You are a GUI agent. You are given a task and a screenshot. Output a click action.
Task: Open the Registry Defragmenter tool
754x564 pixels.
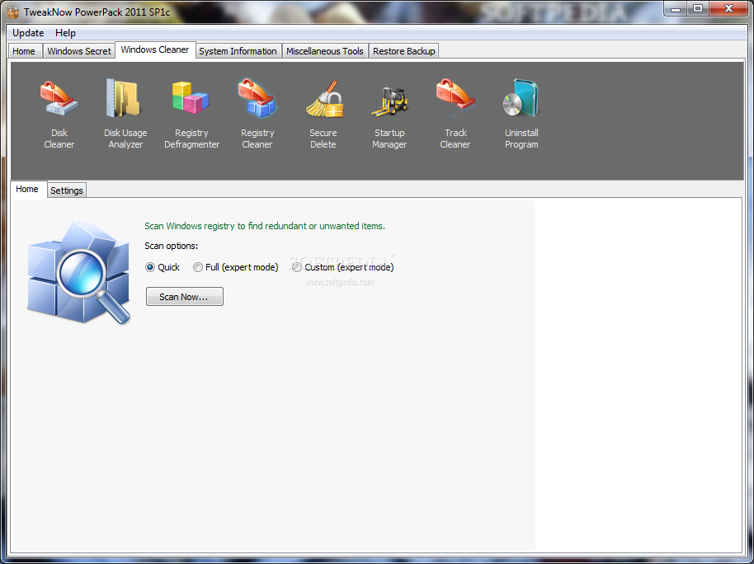[x=191, y=115]
